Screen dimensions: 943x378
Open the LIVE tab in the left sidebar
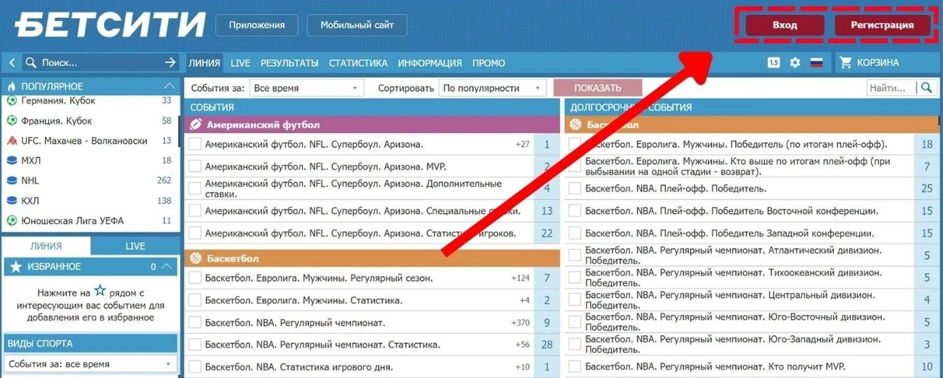pyautogui.click(x=135, y=246)
